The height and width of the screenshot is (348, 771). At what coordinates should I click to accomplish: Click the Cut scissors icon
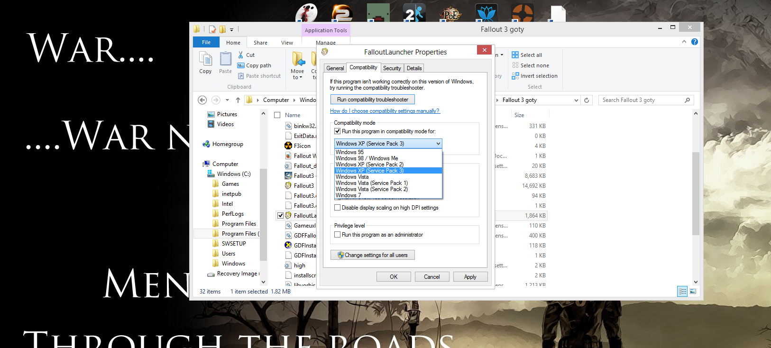pyautogui.click(x=241, y=55)
